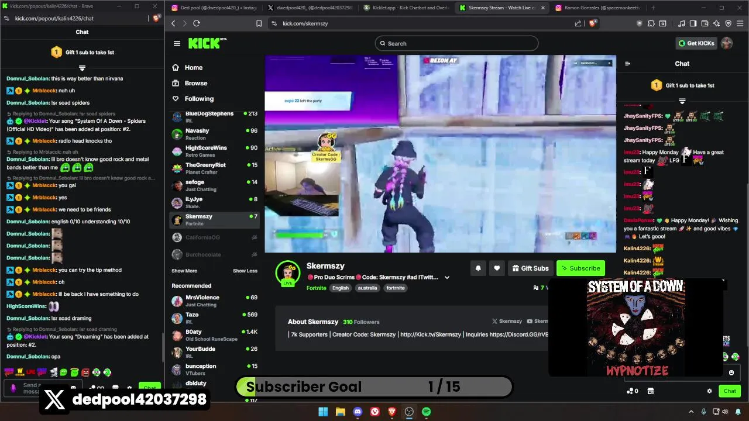Click the popout chat message input
This screenshot has width=749, height=421.
click(x=44, y=388)
